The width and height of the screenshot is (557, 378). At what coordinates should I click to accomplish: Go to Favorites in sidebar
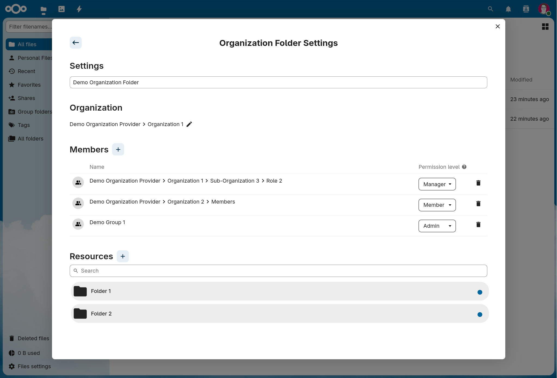pyautogui.click(x=29, y=85)
